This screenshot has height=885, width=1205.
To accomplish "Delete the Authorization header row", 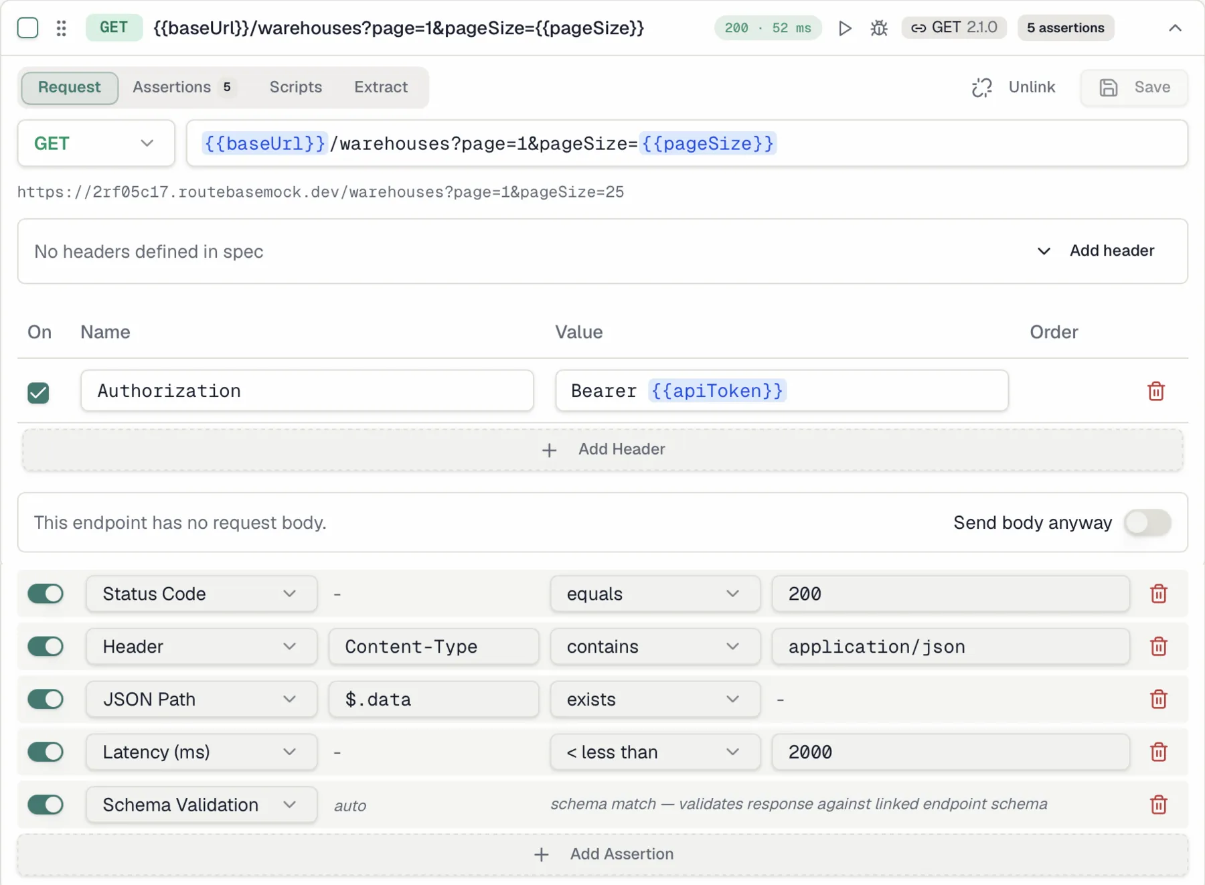I will pyautogui.click(x=1155, y=391).
